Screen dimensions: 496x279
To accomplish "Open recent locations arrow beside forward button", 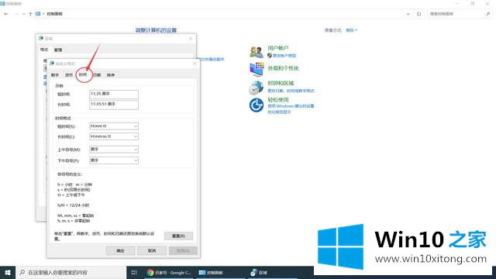I will (23, 14).
